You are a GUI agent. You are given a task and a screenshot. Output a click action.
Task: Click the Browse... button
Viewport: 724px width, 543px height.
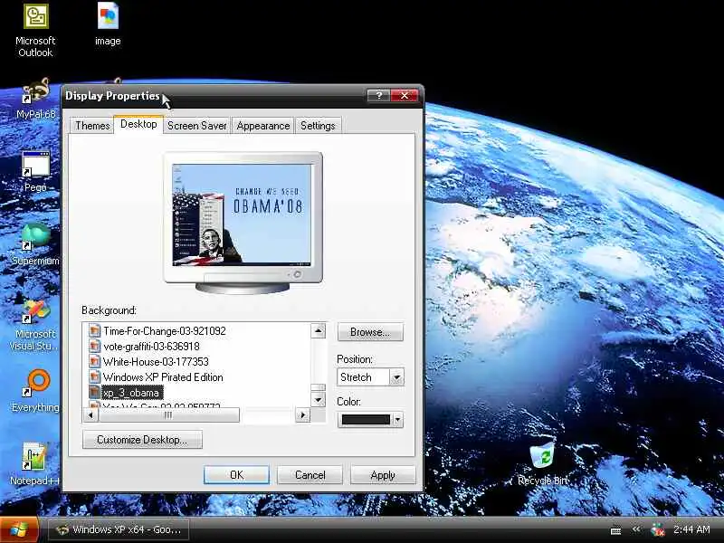pyautogui.click(x=370, y=332)
